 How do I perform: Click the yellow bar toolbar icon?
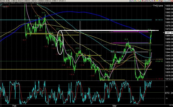[x=157, y=1]
